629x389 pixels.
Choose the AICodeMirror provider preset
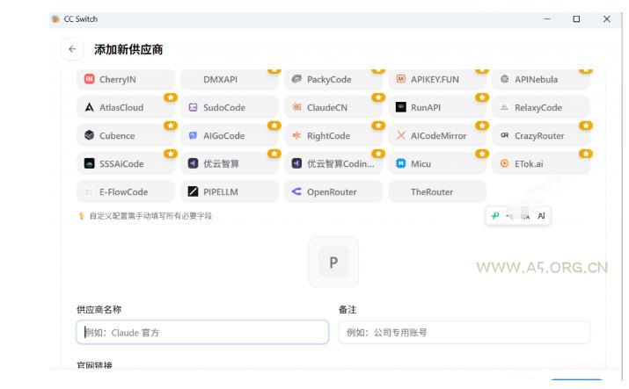[437, 136]
